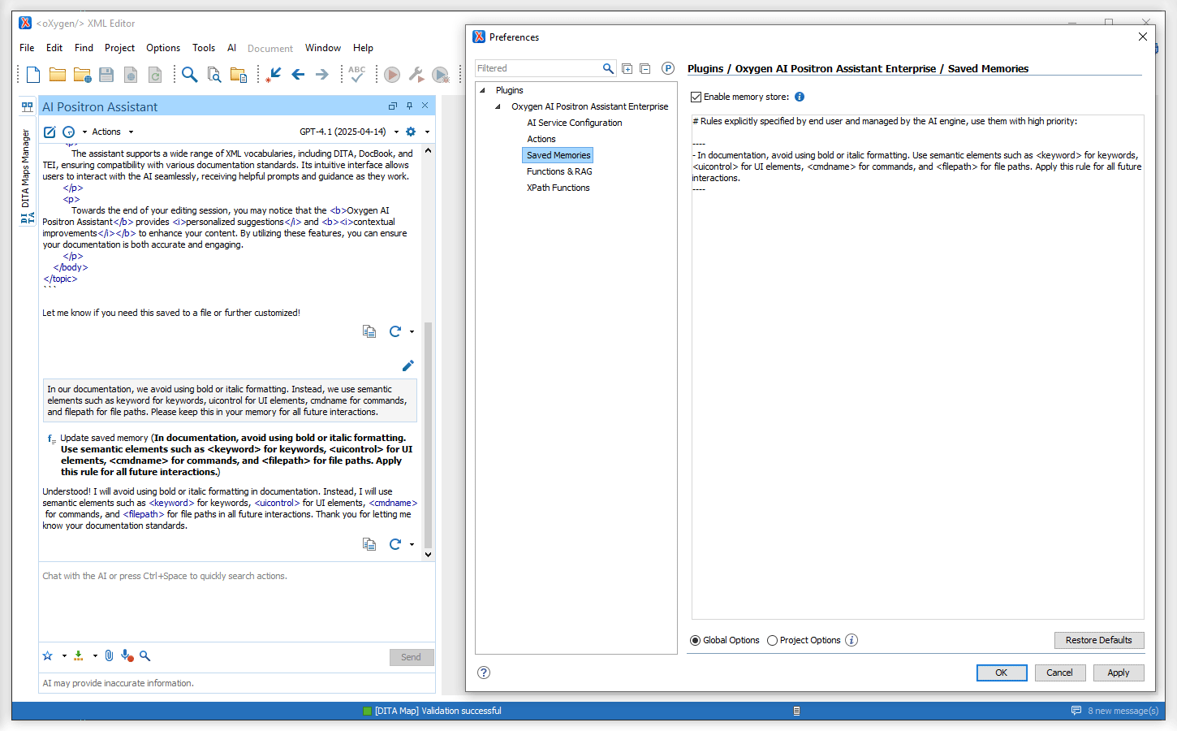This screenshot has height=731, width=1177.
Task: Click the paperclip attach icon
Action: point(109,655)
